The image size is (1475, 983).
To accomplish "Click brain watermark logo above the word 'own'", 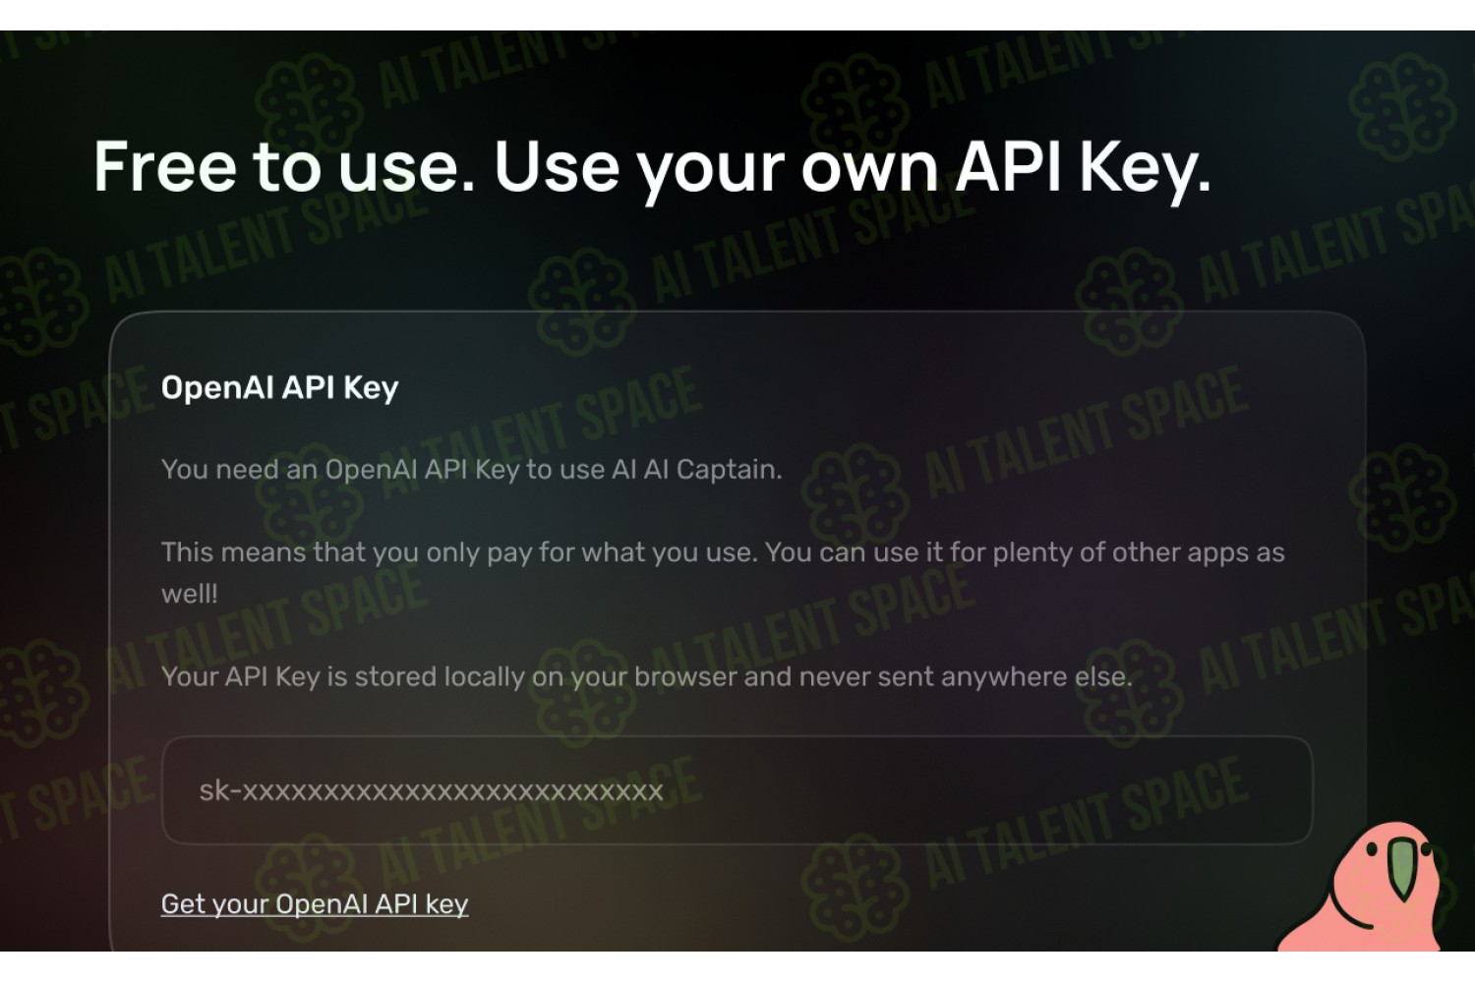I will (855, 105).
